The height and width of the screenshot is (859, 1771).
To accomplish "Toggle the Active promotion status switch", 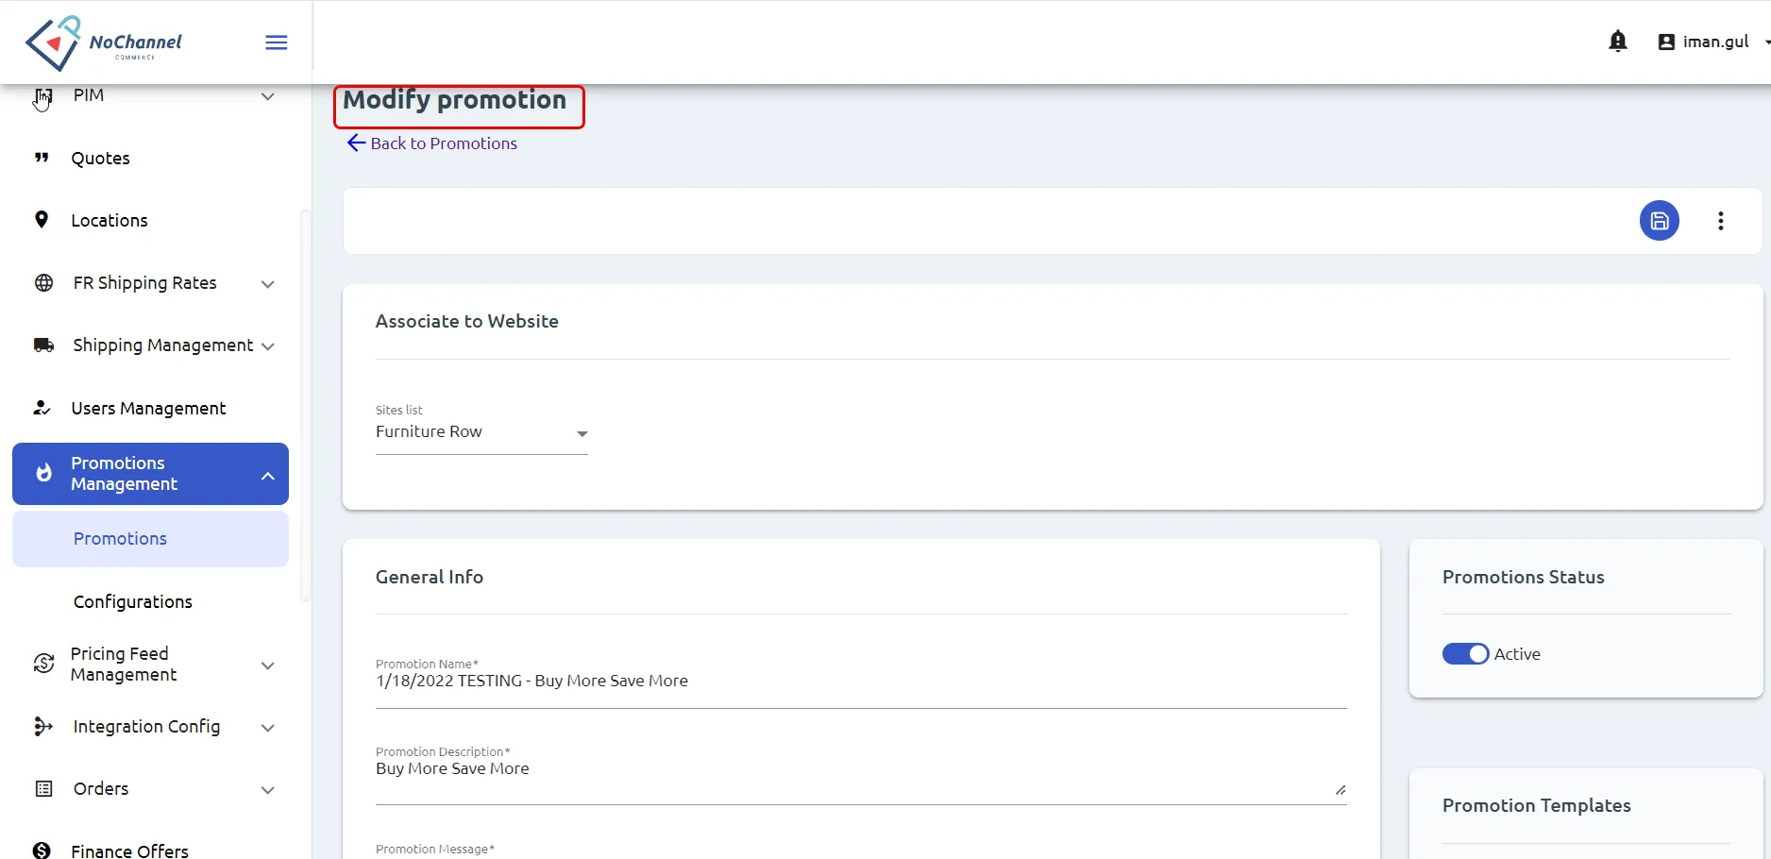I will [1465, 654].
